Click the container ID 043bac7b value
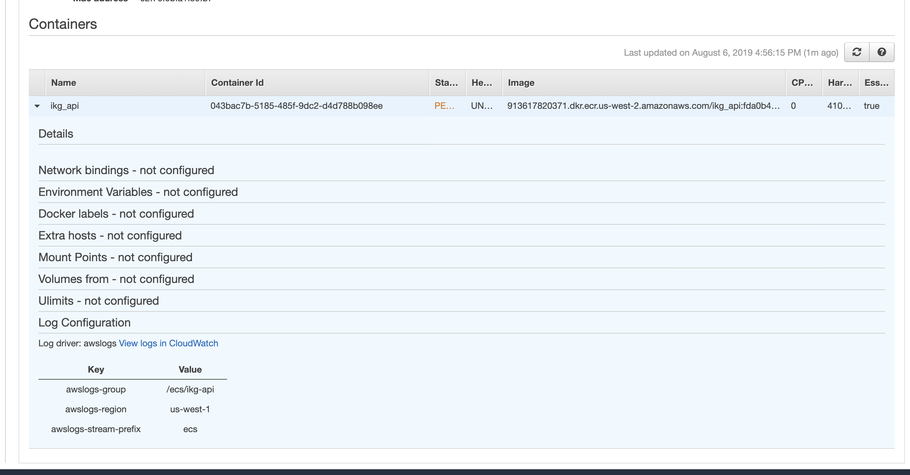 (296, 106)
